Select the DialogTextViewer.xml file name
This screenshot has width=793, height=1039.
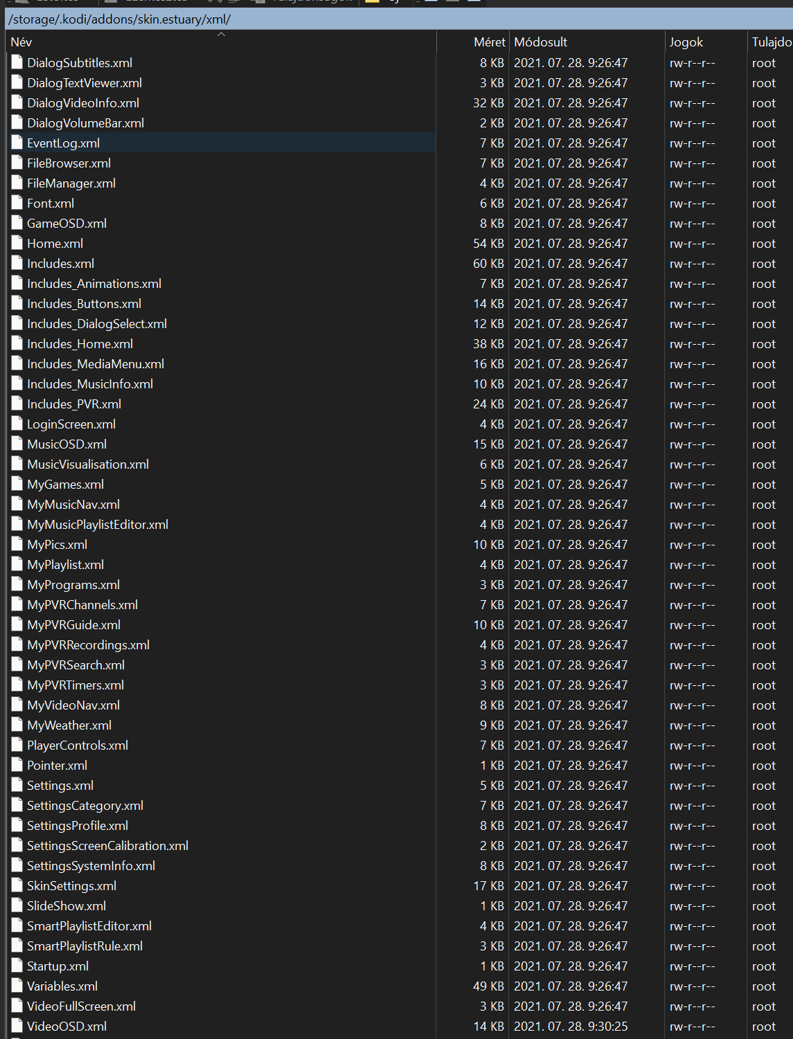click(x=84, y=82)
